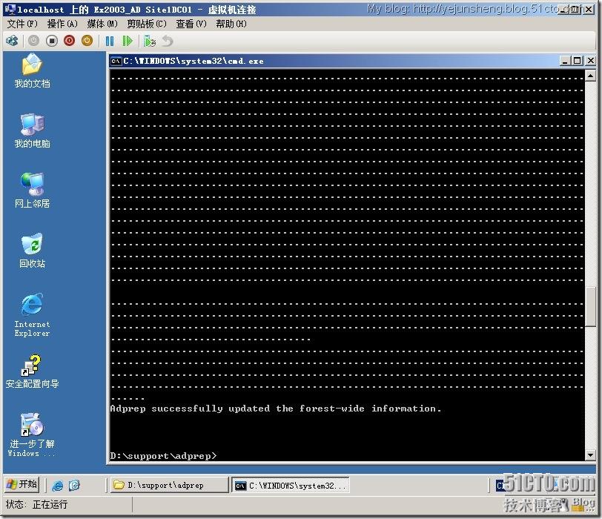Select the 网上邻居 desktop icon
602x519 pixels.
pyautogui.click(x=33, y=191)
